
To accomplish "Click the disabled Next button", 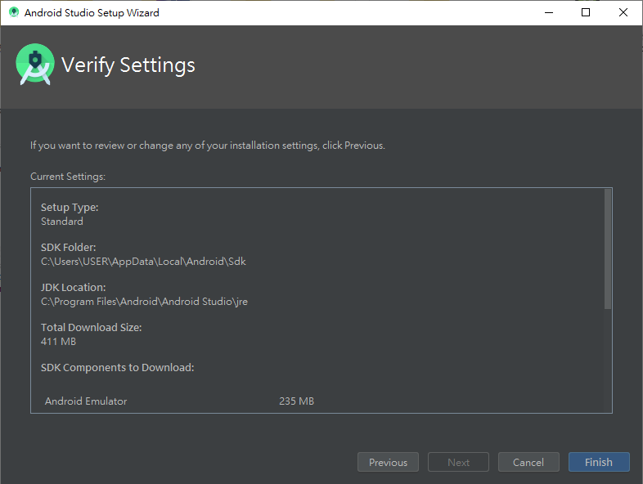I will point(458,462).
